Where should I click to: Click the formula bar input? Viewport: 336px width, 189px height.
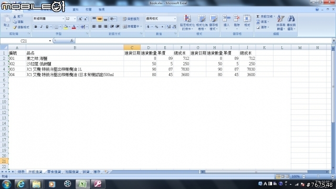204,41
